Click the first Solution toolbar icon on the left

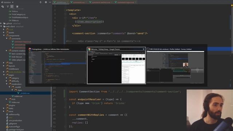tap(3, 7)
